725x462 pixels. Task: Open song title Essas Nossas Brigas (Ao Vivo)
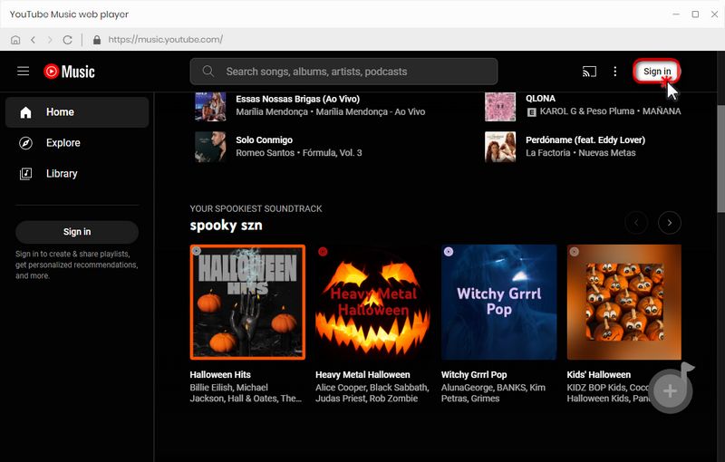pyautogui.click(x=298, y=99)
